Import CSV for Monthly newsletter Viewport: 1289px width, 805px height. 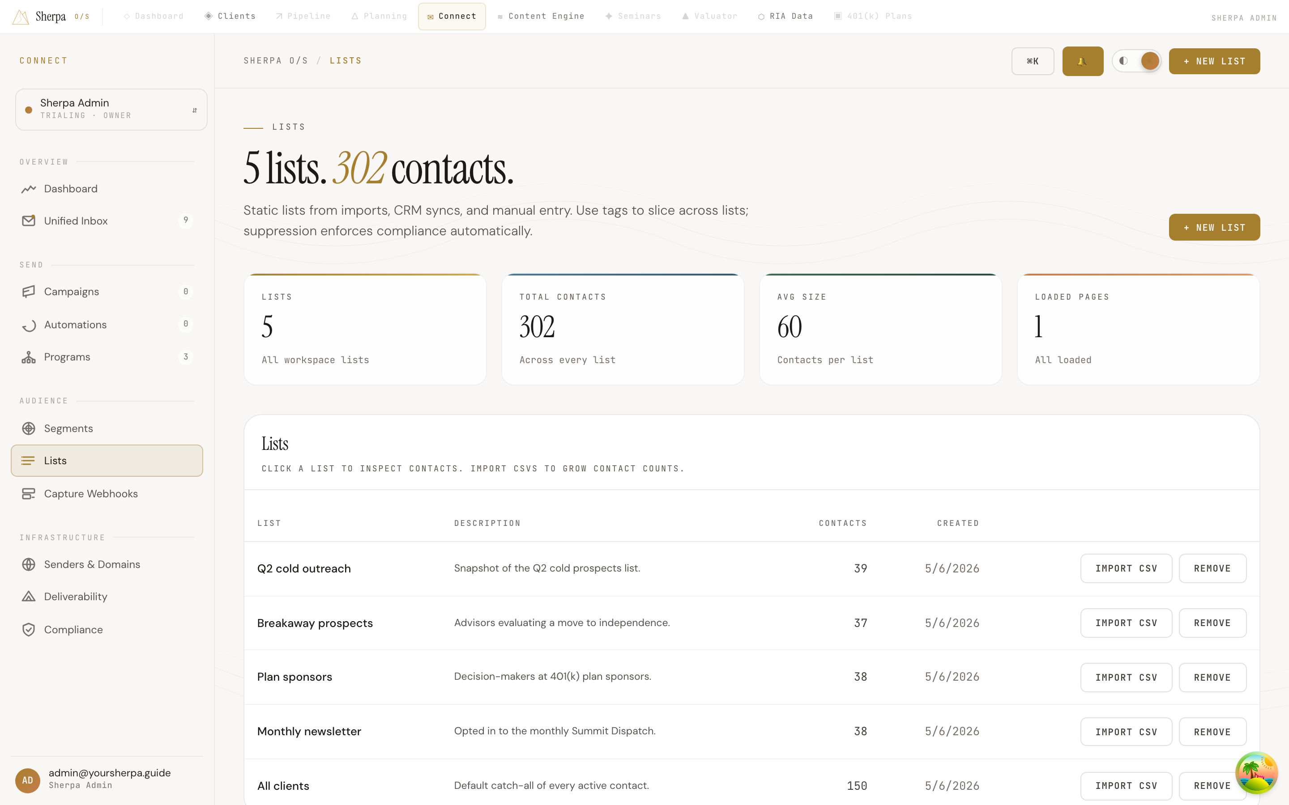point(1126,732)
